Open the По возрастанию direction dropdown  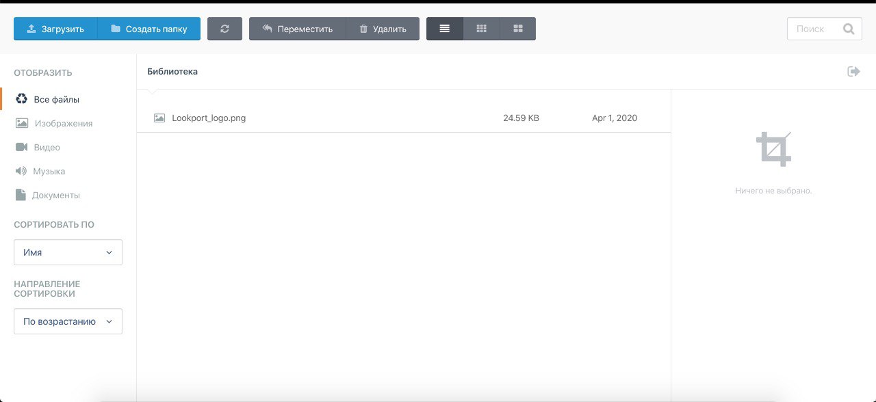[x=68, y=321]
